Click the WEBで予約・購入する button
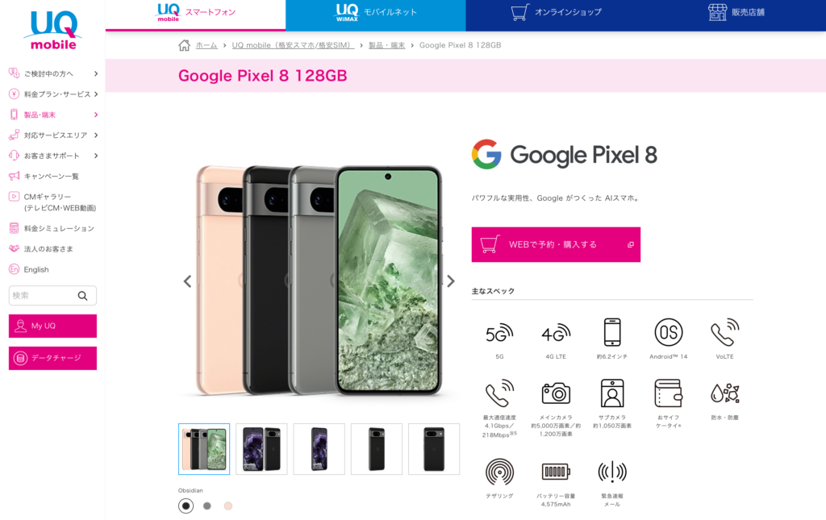Viewport: 826px width, 520px height. pyautogui.click(x=556, y=244)
